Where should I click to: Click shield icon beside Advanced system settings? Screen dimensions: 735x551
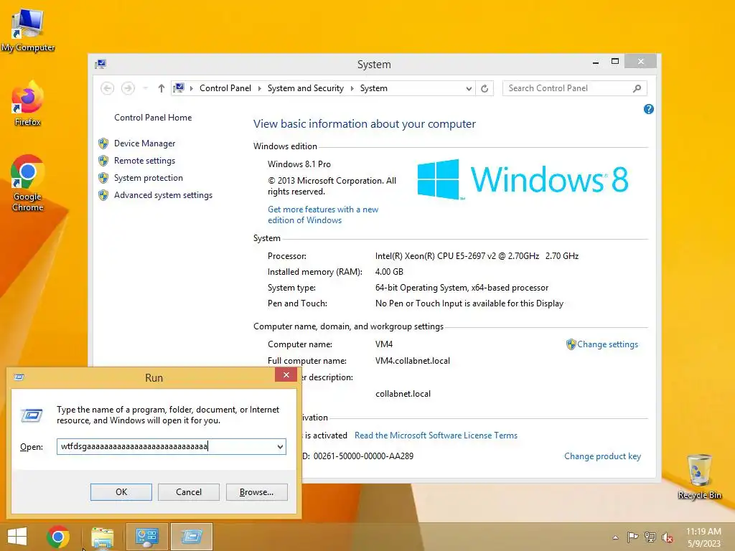tap(103, 195)
